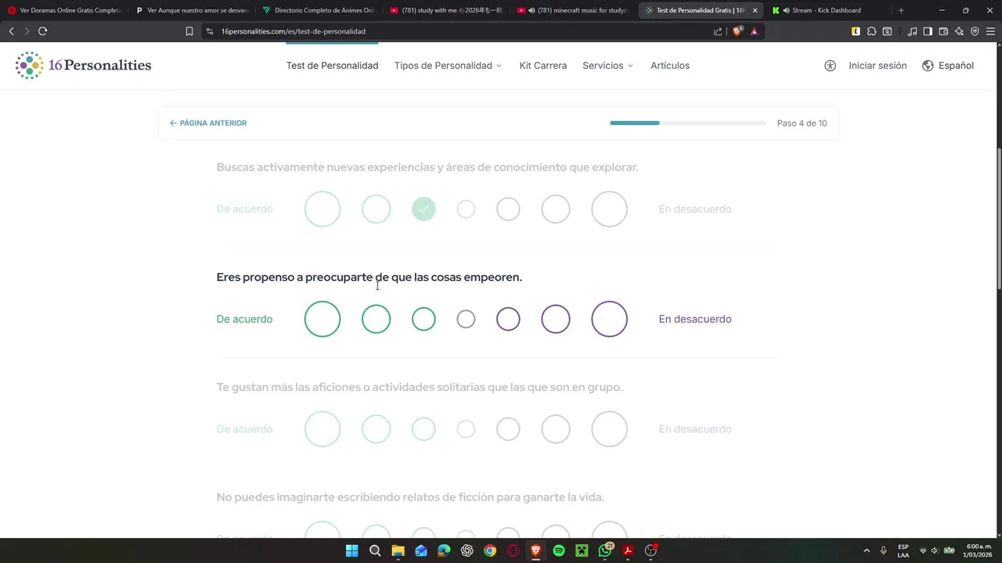
Task: Select slight disagree circle for 'preocuparte' question
Action: [508, 319]
